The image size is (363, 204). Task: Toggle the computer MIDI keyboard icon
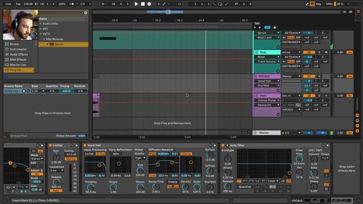pyautogui.click(x=312, y=4)
